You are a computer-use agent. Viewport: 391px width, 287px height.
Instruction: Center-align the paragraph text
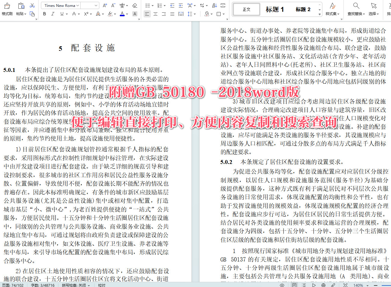coord(155,14)
